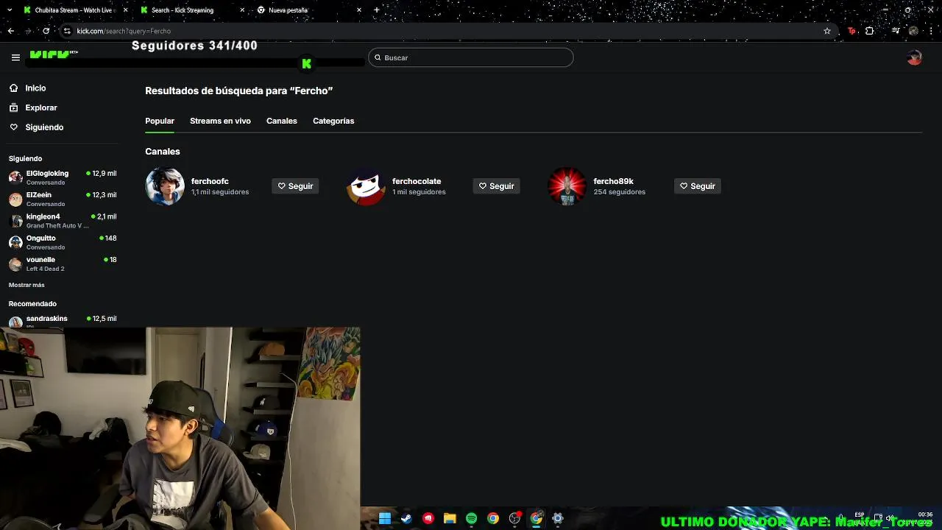The height and width of the screenshot is (530, 942).
Task: Open Settings gear from the taskbar
Action: (558, 519)
